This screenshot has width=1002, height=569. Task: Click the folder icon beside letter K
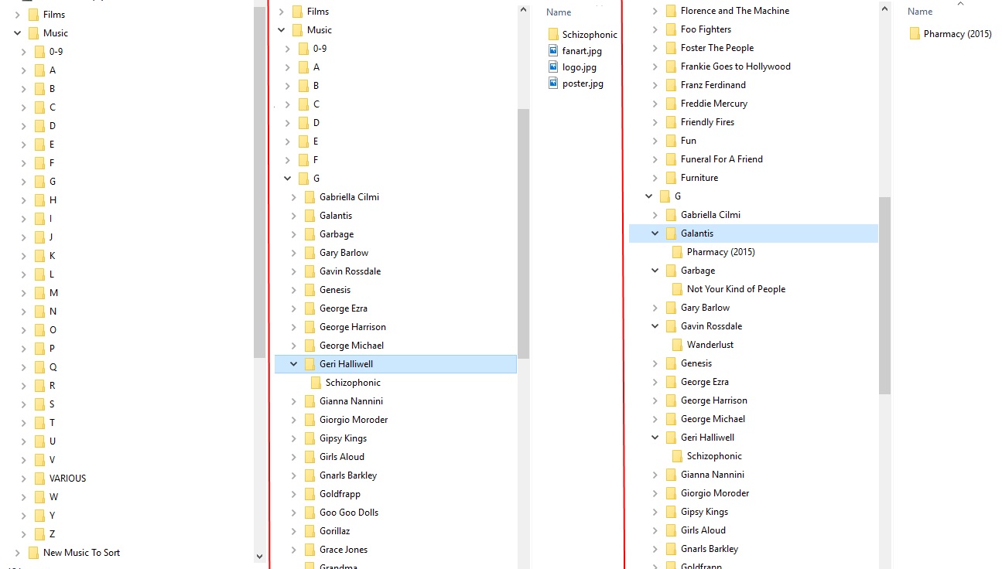click(39, 256)
